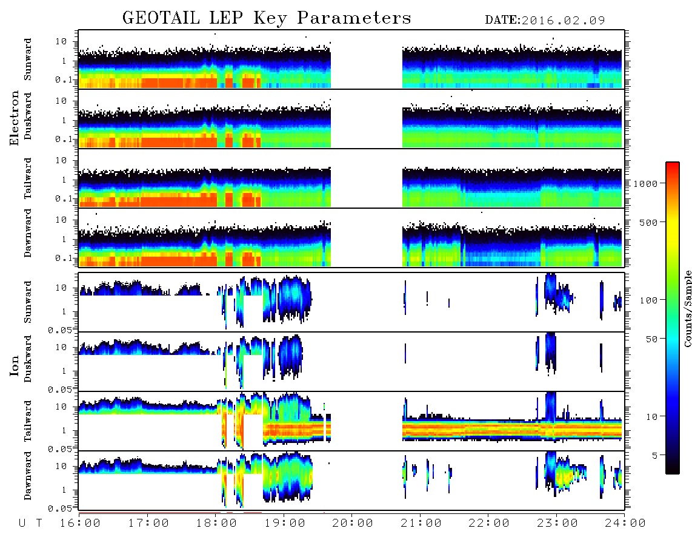The width and height of the screenshot is (692, 534).
Task: Select the Electron 'Duskward' axis label
Action: [28, 117]
